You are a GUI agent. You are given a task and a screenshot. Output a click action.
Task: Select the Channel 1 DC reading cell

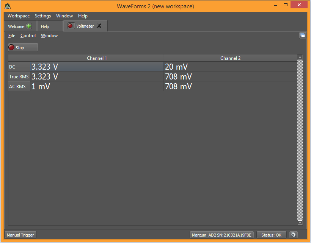coord(97,67)
